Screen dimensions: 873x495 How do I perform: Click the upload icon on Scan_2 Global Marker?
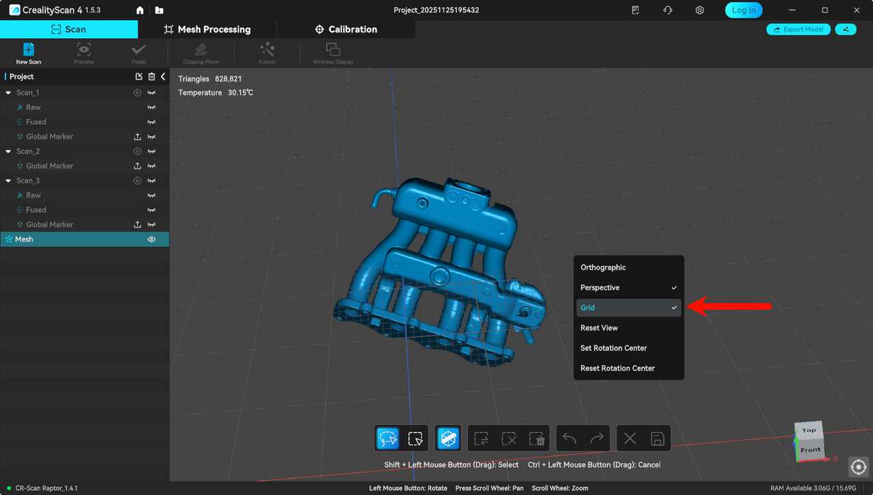click(x=137, y=166)
